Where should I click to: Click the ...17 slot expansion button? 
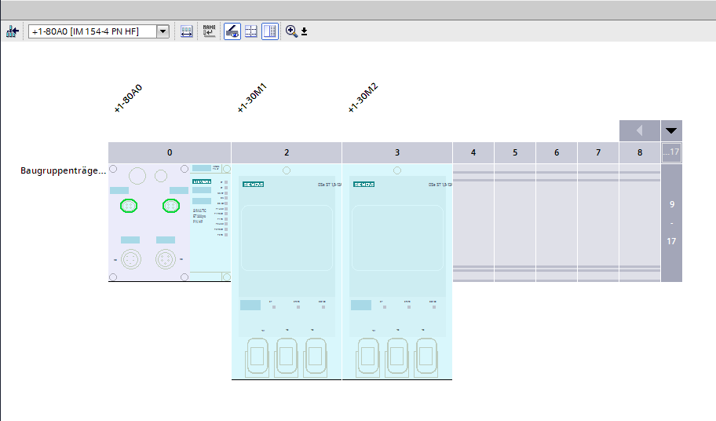coord(671,152)
